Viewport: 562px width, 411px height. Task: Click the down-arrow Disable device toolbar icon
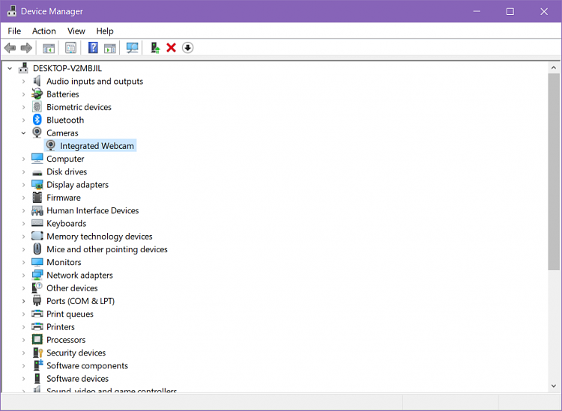[187, 48]
